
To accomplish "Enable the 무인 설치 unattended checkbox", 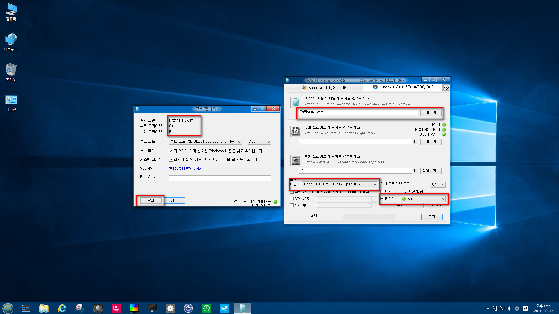I will [x=292, y=199].
